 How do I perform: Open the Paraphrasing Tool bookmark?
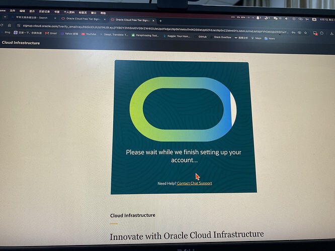pyautogui.click(x=145, y=36)
